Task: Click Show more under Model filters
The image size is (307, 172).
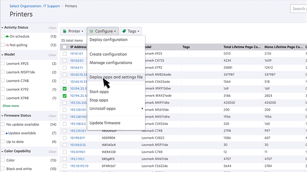Action: click(x=11, y=105)
